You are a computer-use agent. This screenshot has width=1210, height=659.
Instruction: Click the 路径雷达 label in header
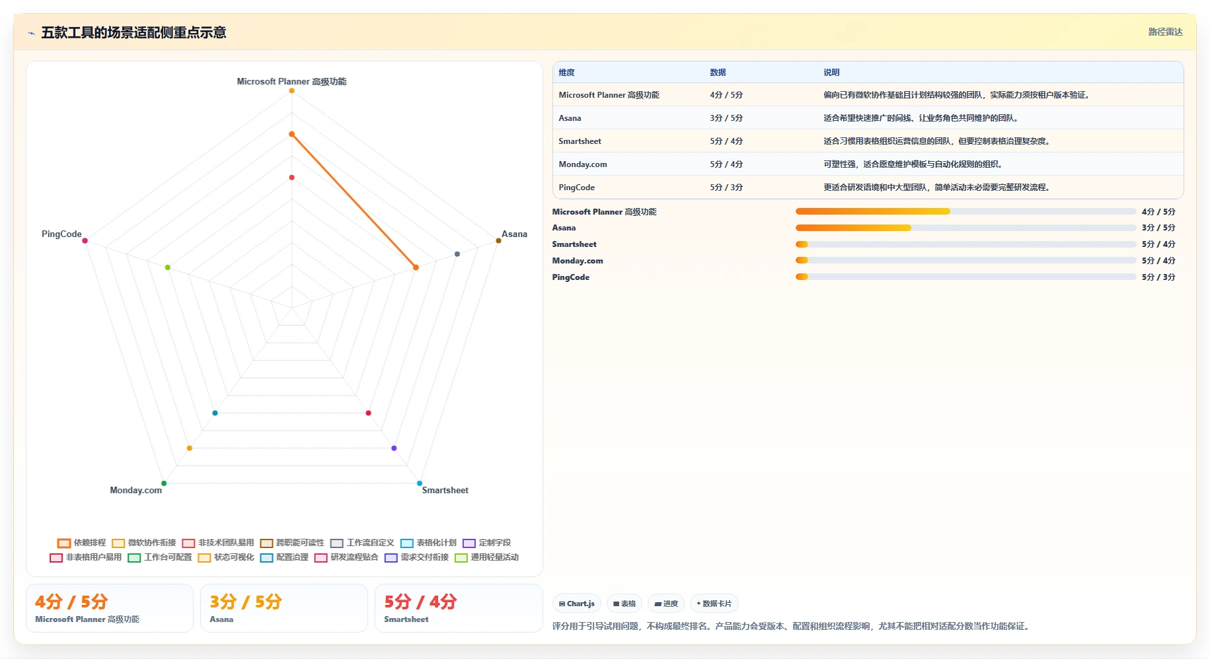pyautogui.click(x=1165, y=32)
